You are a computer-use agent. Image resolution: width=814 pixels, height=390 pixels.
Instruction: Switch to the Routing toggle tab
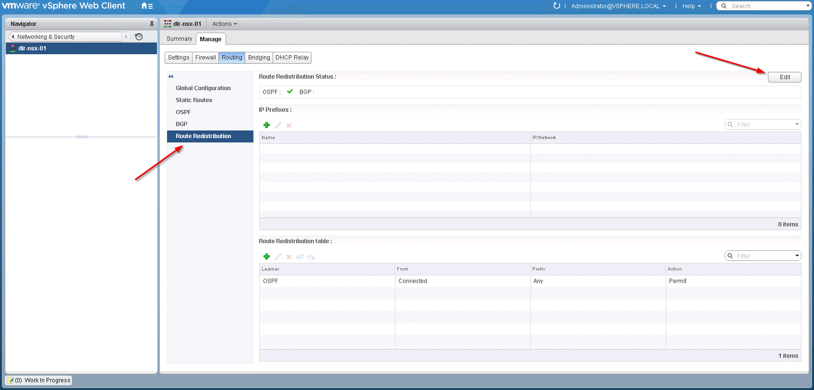(x=232, y=58)
